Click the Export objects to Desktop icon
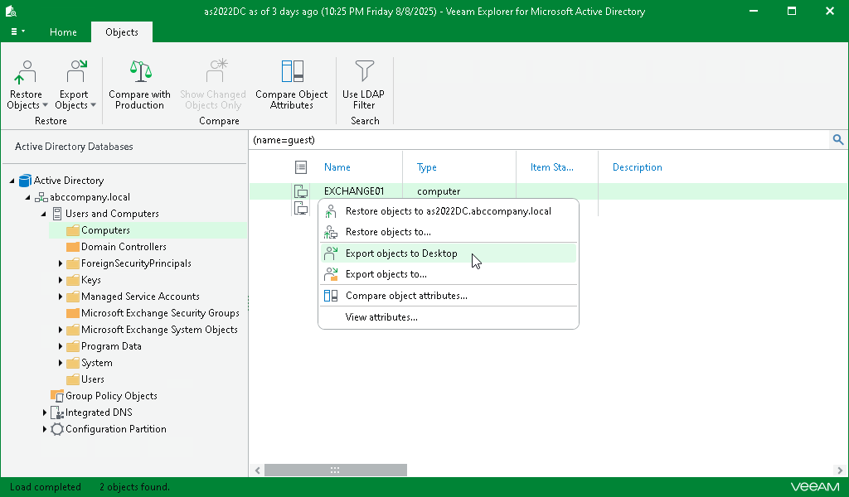 click(331, 253)
